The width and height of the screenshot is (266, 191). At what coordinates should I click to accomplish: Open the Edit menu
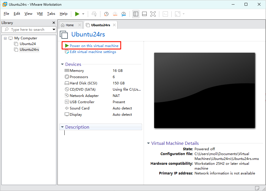tap(17, 14)
